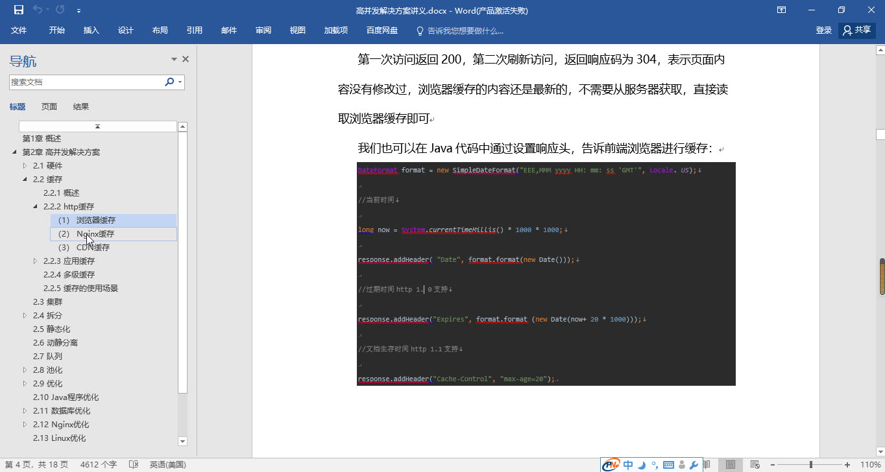Select heading (2) Nginx缓存
The height and width of the screenshot is (472, 885).
point(114,234)
